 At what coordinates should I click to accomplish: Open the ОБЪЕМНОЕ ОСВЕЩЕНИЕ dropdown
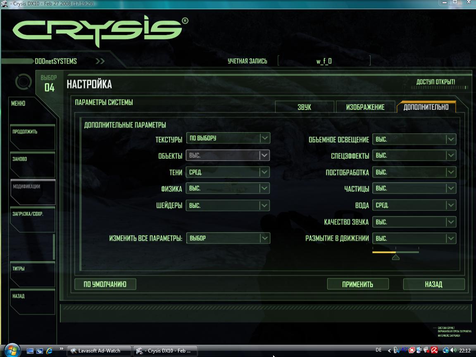tap(414, 139)
